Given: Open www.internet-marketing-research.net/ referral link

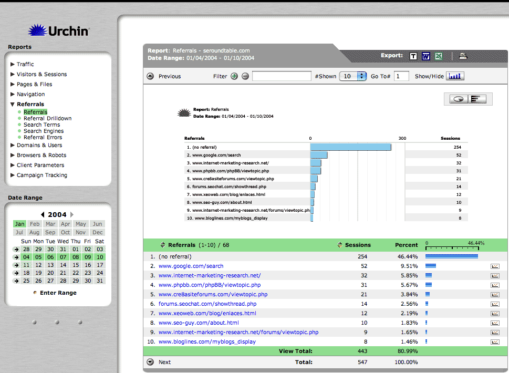Looking at the screenshot, I should [210, 275].
